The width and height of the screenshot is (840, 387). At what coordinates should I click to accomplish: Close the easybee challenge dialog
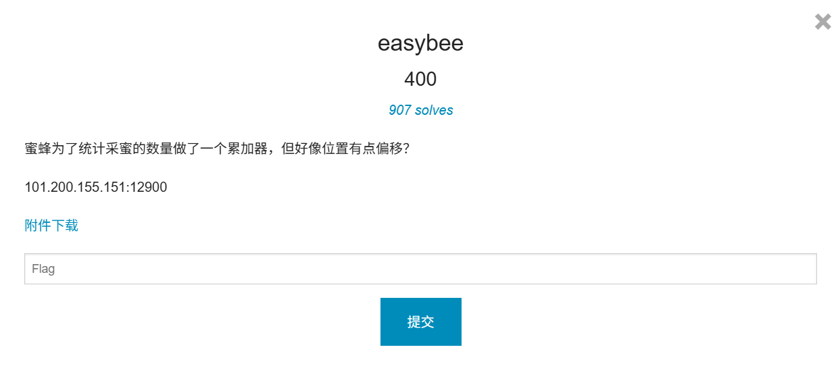coord(822,22)
